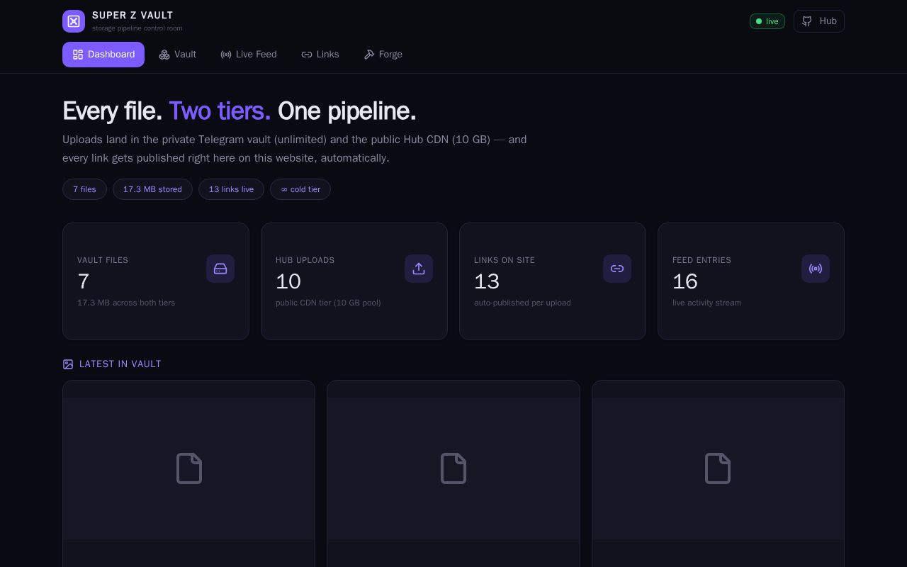
Task: Open the first vault file thumbnail
Action: (189, 468)
